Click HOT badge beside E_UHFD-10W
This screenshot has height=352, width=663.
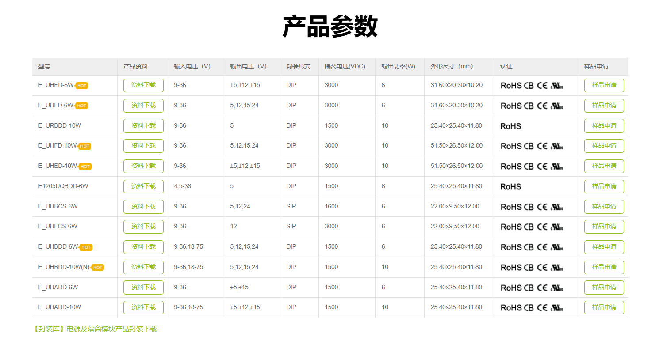(84, 146)
